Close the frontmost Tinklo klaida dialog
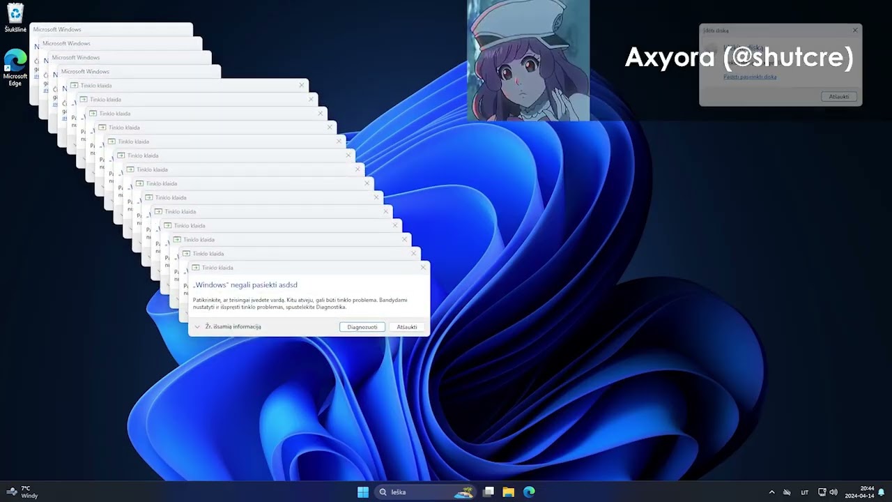892x502 pixels. 423,268
